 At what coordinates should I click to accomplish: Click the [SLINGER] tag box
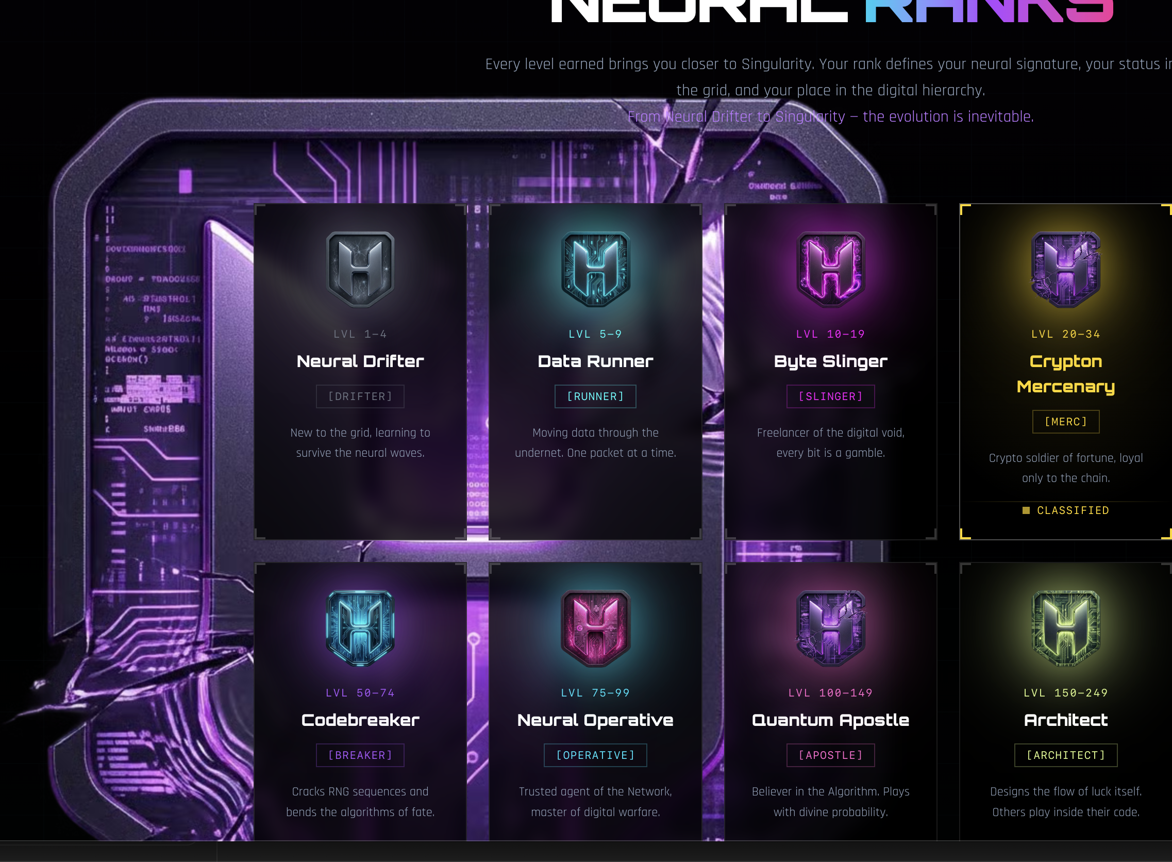830,396
